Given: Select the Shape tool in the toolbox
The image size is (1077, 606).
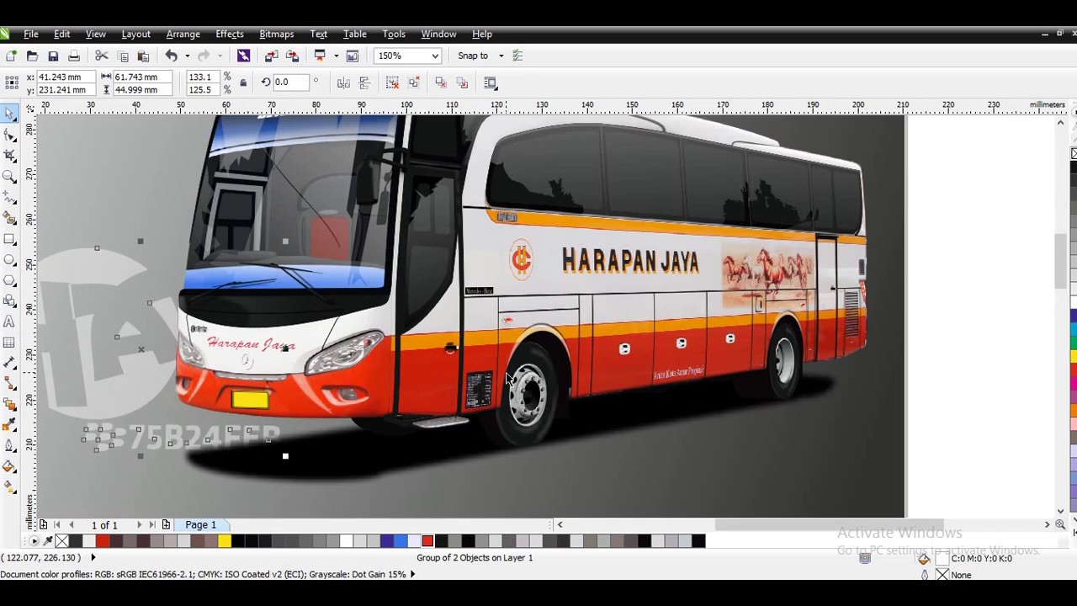Looking at the screenshot, I should click(10, 136).
